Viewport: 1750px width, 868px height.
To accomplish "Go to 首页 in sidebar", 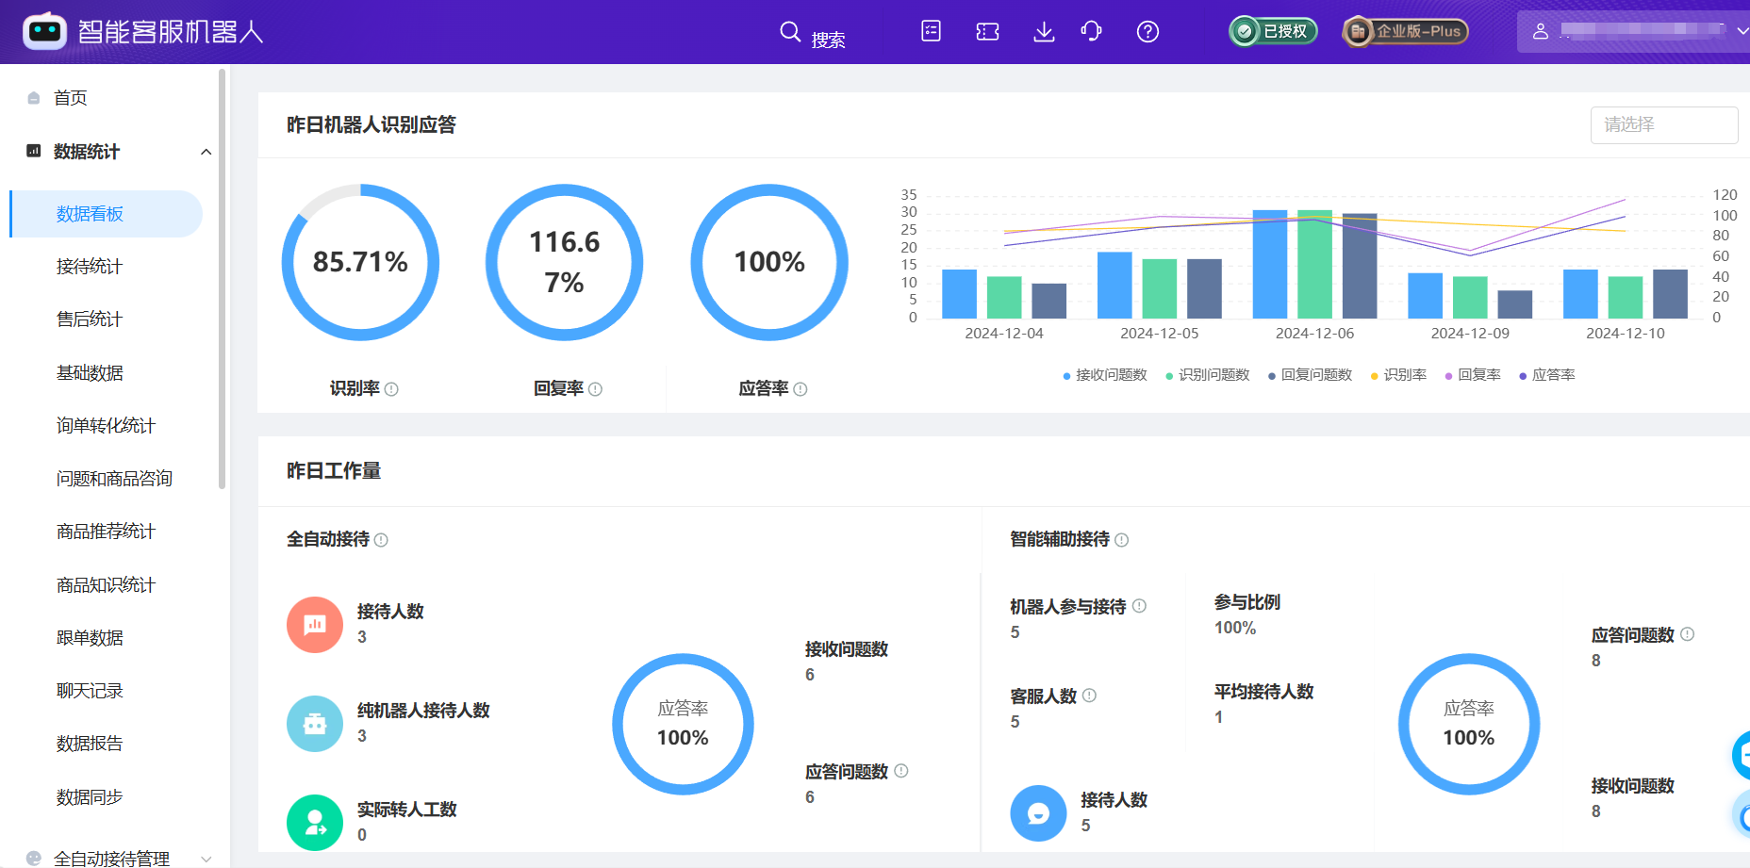I will pyautogui.click(x=71, y=98).
